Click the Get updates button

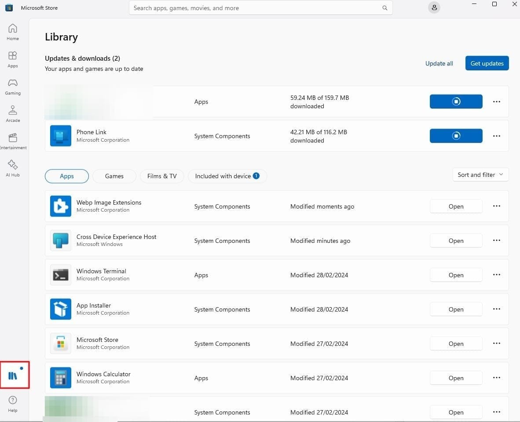[x=487, y=63]
